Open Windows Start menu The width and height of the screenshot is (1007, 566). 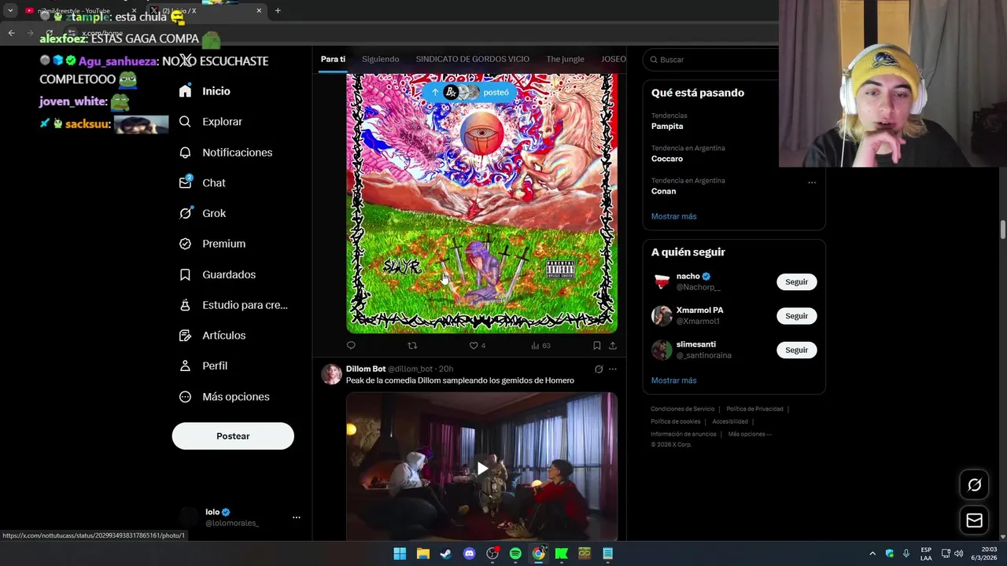(x=400, y=553)
